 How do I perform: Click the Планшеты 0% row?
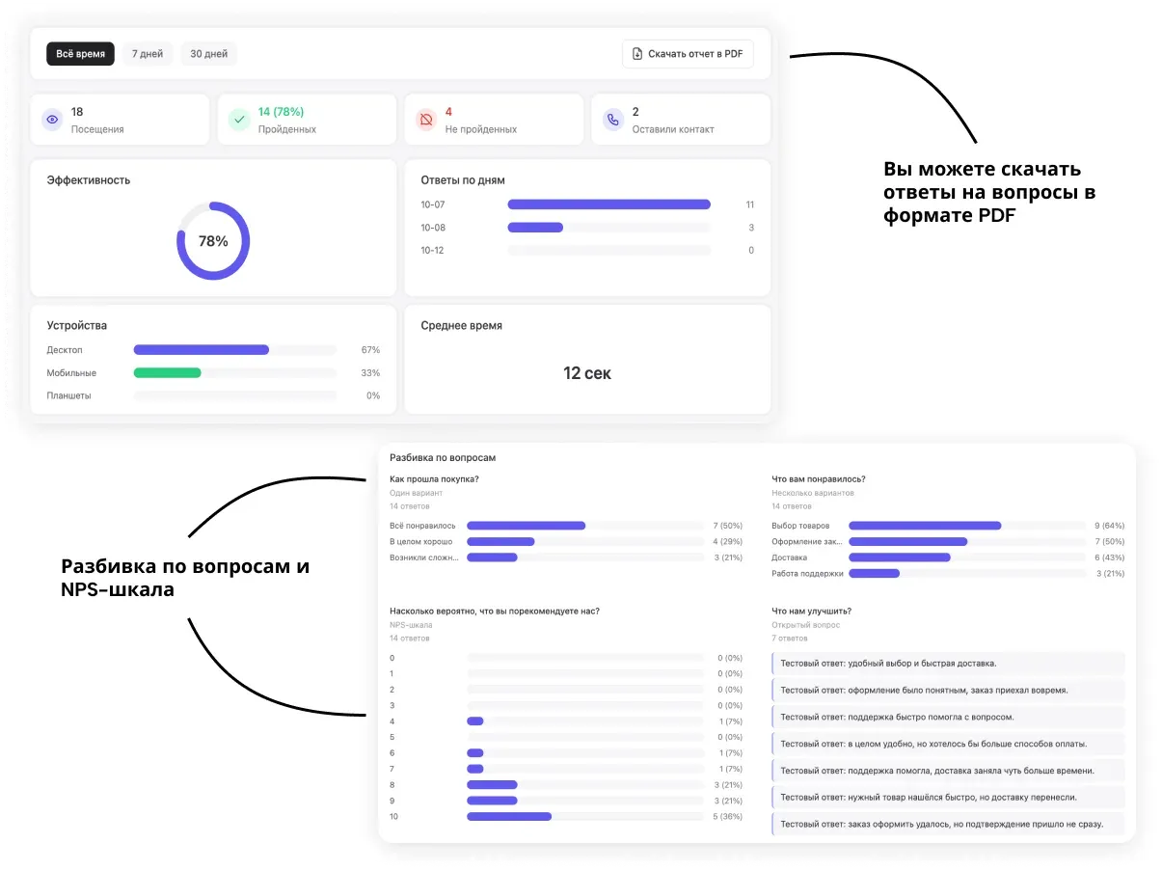pyautogui.click(x=213, y=395)
